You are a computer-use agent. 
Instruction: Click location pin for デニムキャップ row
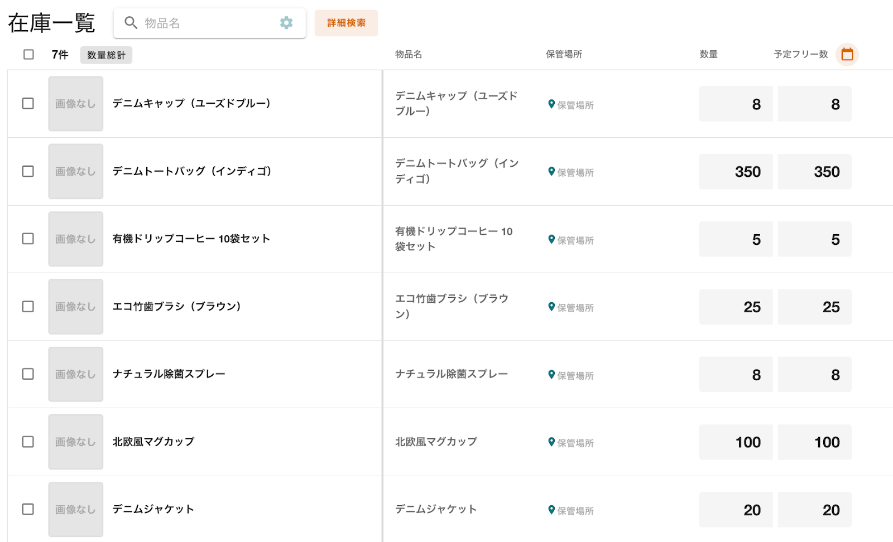pyautogui.click(x=551, y=104)
